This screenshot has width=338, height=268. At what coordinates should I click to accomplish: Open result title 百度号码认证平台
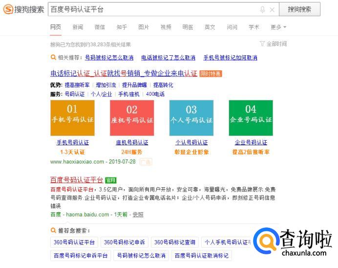click(77, 180)
